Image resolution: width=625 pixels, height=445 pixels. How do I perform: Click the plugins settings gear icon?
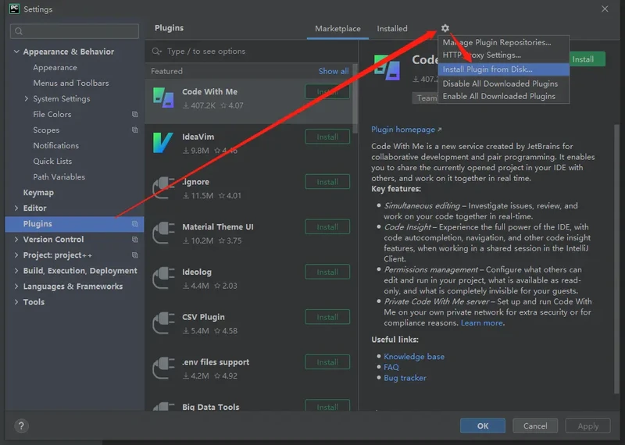[x=445, y=28]
